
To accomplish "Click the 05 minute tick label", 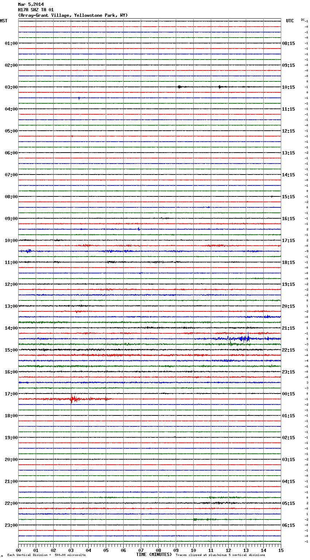I will click(x=106, y=550).
